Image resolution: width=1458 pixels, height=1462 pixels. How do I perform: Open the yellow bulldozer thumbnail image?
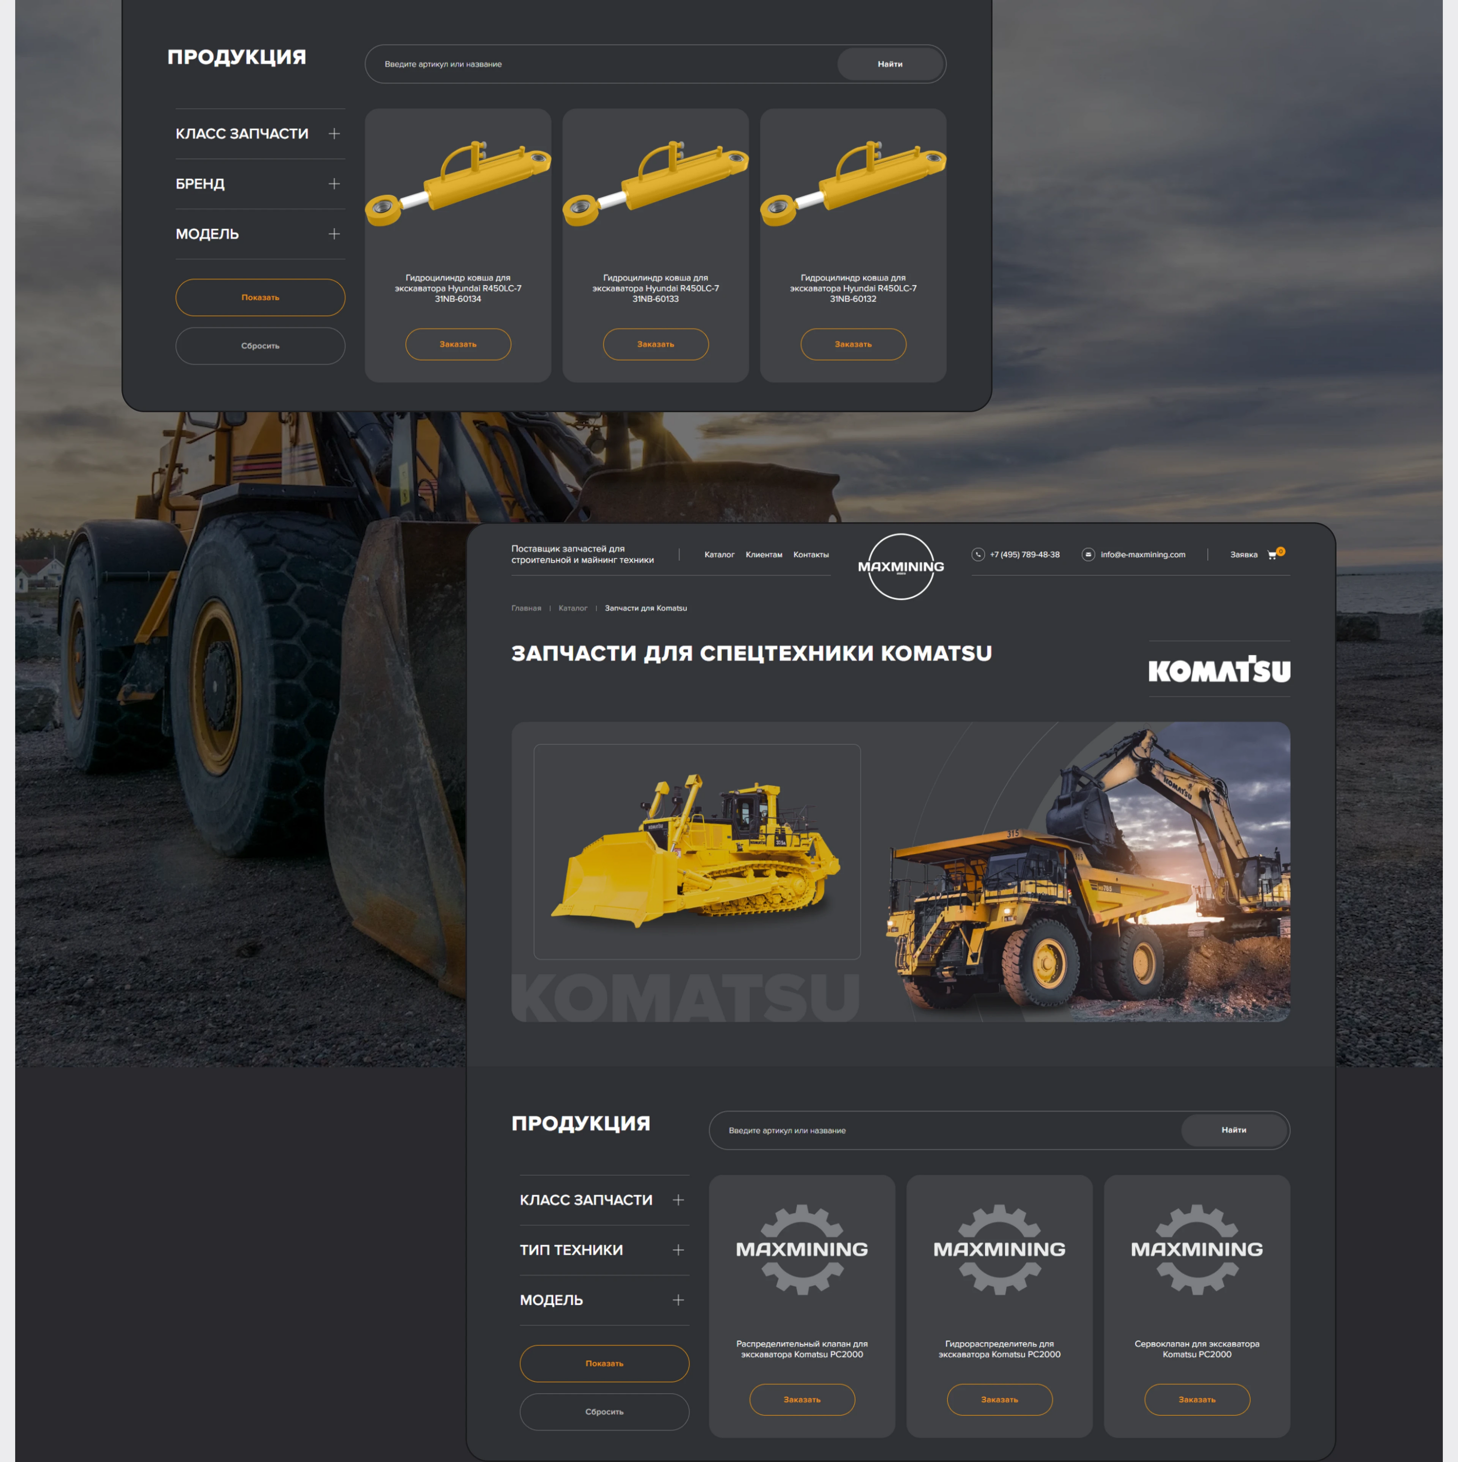697,851
